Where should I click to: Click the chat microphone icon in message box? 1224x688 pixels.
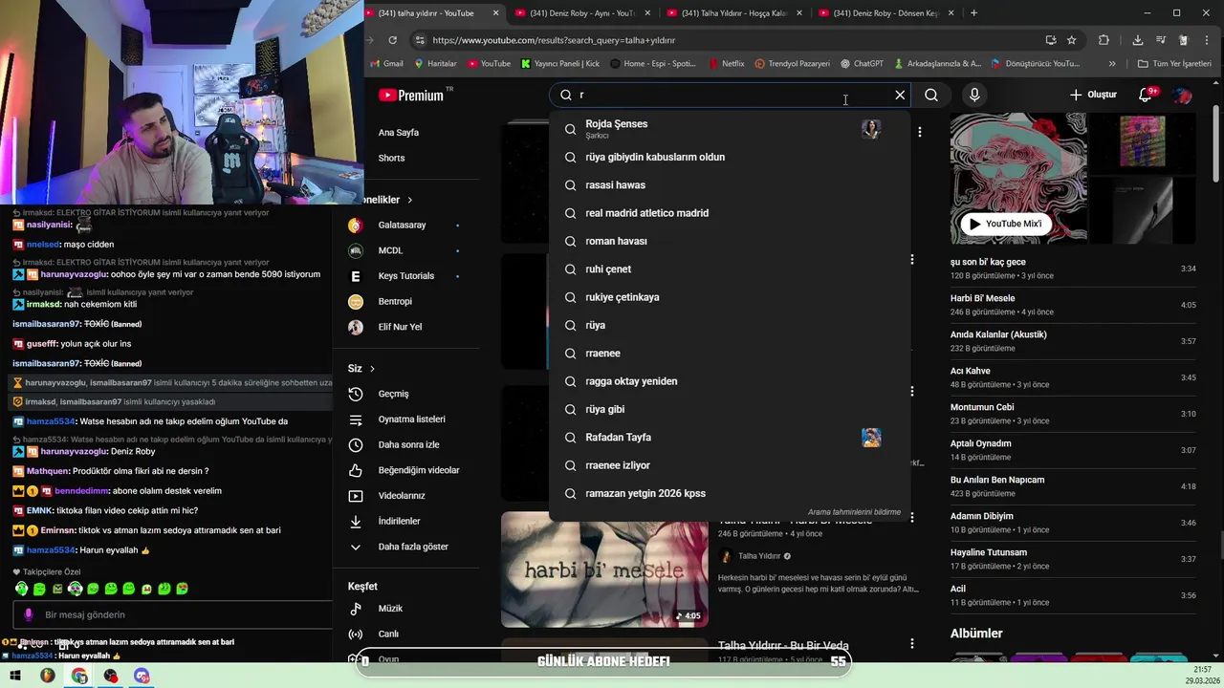[x=29, y=615]
